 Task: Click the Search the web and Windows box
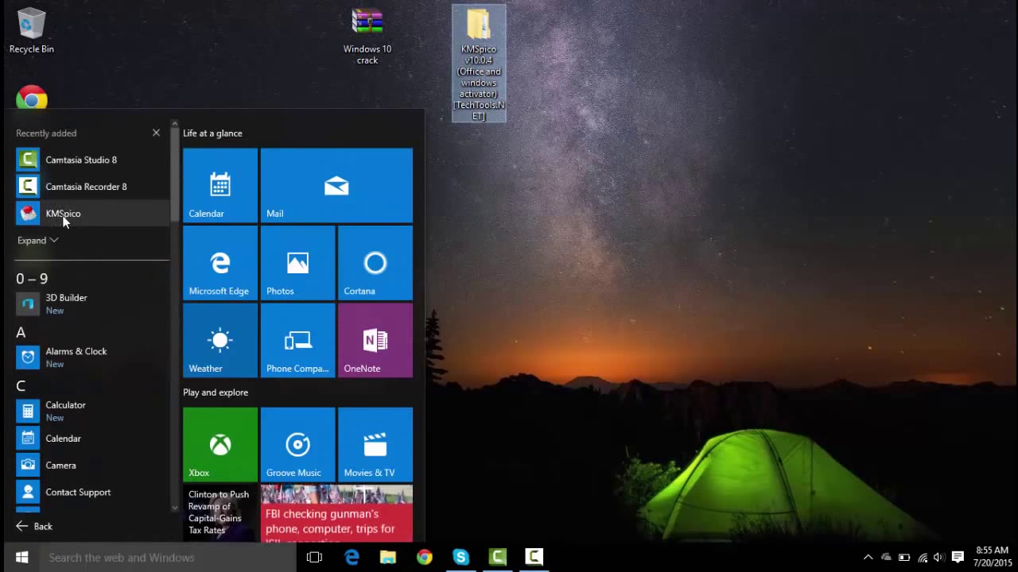[x=167, y=557]
